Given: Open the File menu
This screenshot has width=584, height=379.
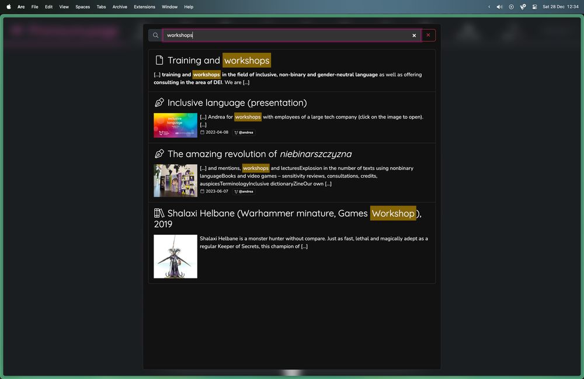Looking at the screenshot, I should [34, 6].
